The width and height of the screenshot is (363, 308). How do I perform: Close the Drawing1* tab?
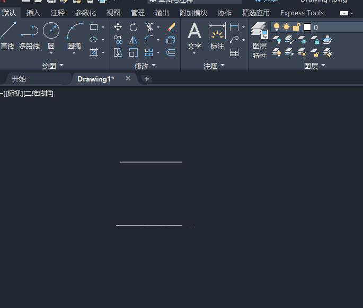coord(128,78)
